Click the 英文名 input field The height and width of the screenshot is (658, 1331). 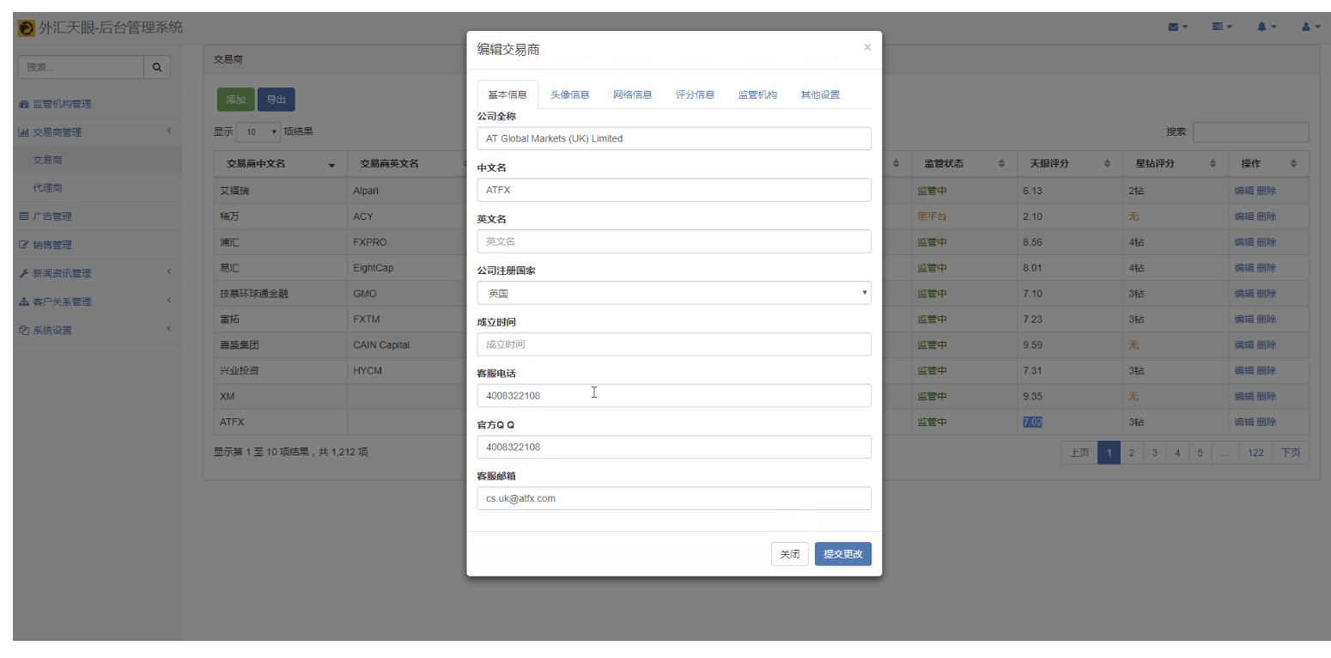[673, 241]
